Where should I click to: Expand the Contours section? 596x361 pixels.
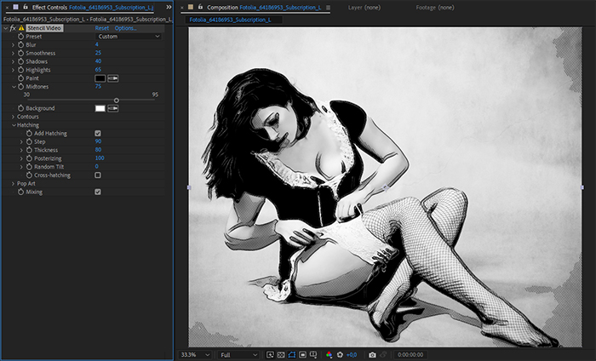point(13,117)
